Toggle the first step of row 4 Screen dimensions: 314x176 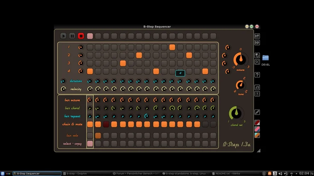[90, 71]
